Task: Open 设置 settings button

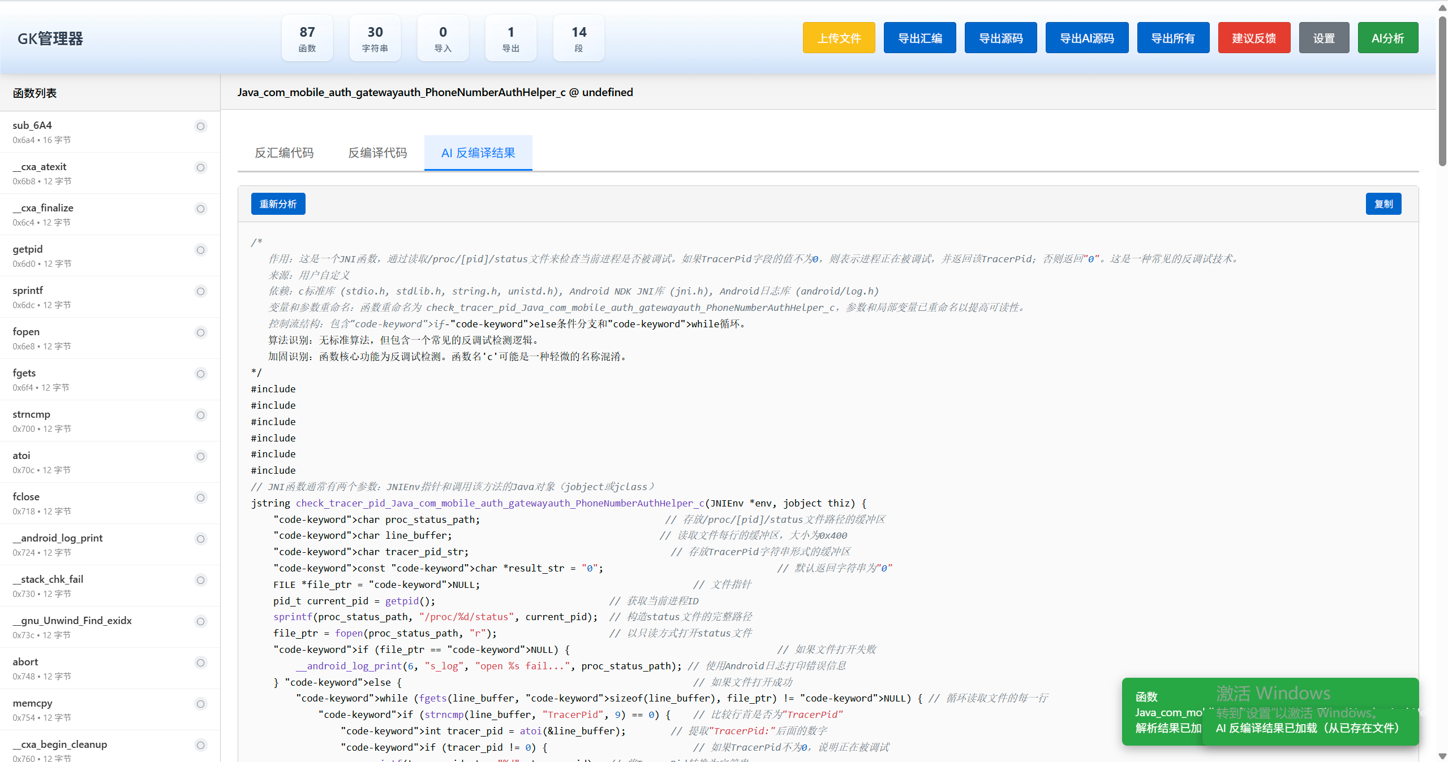Action: pyautogui.click(x=1324, y=38)
